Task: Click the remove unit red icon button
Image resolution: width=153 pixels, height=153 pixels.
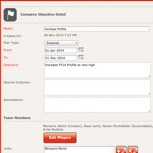Action: 133,150
